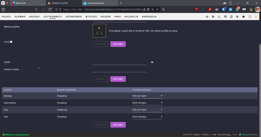Click the Unraid help question-mark icon
The height and width of the screenshot is (137, 261).
coord(244,17)
